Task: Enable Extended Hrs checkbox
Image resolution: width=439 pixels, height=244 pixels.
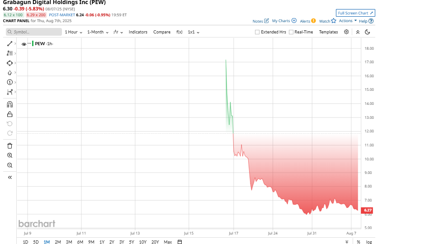Action: point(257,32)
